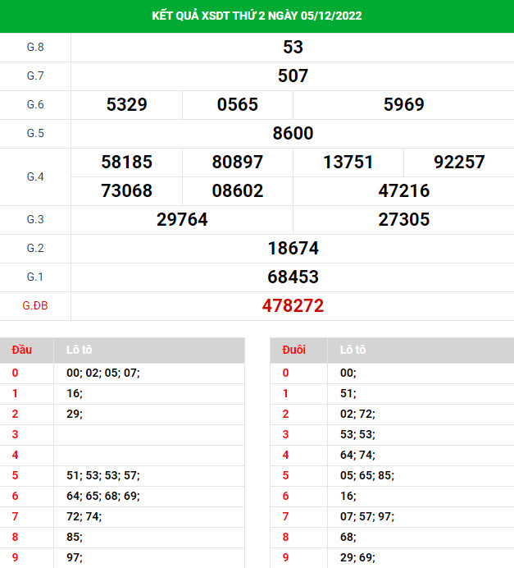Select the G.3 number 27305
The height and width of the screenshot is (568, 514).
coord(403,219)
